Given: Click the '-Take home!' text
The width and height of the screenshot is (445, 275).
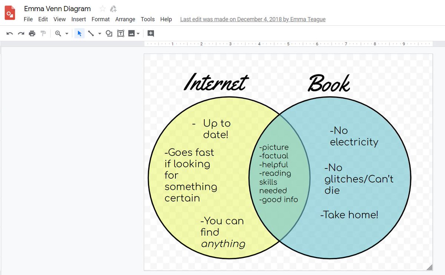Looking at the screenshot, I should tap(349, 215).
